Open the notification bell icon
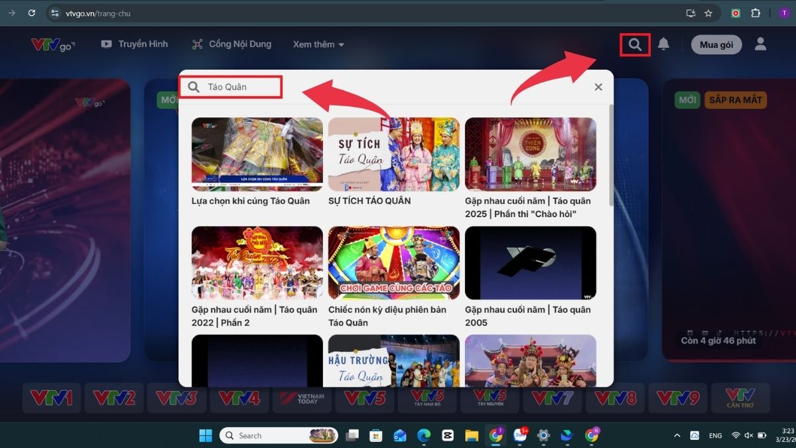796x448 pixels. click(664, 44)
